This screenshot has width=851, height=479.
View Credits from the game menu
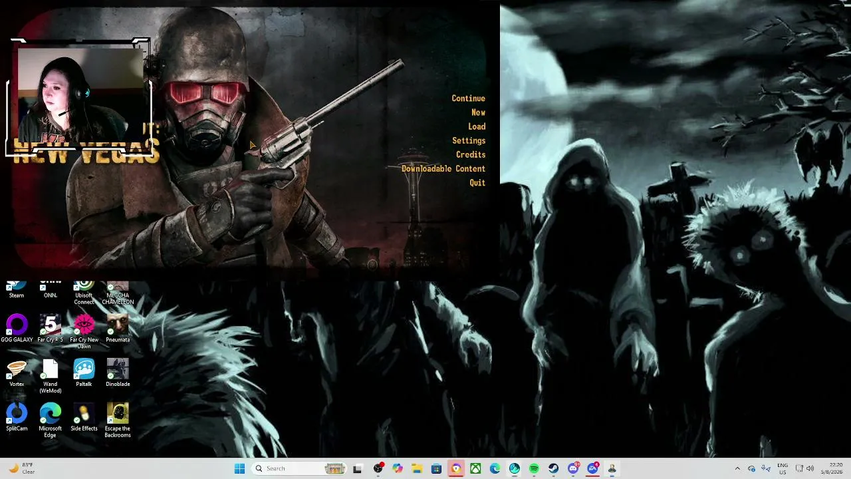[471, 154]
